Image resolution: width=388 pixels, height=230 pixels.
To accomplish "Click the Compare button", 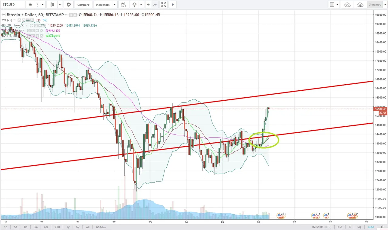I will click(x=83, y=5).
